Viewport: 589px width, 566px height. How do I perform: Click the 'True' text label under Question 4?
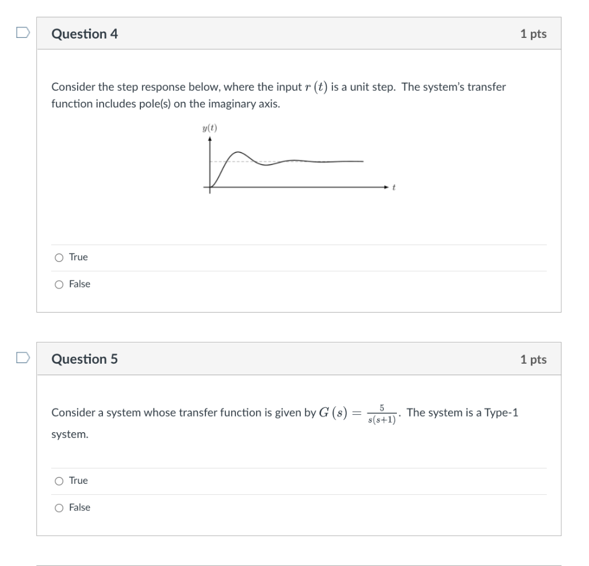(78, 257)
